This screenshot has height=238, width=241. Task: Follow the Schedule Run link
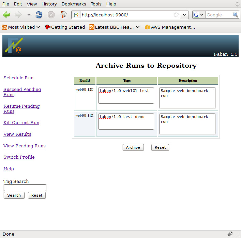(18, 78)
